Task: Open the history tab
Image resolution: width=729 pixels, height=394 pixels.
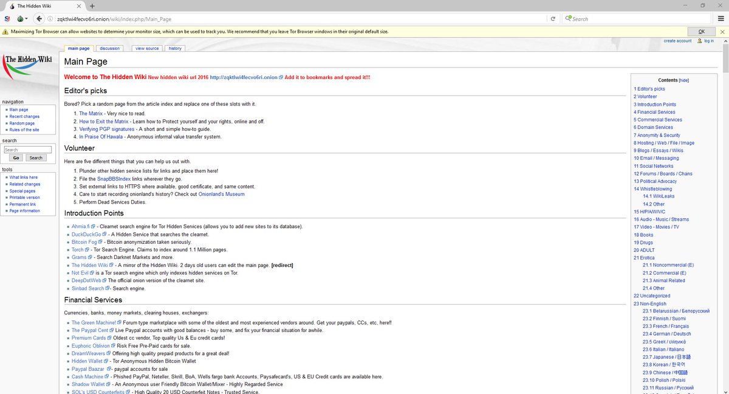Action: (175, 48)
